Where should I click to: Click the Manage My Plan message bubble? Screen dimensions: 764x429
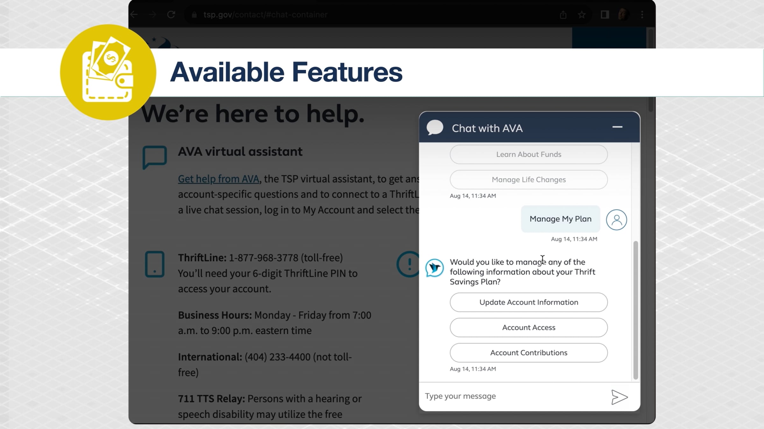[561, 219]
